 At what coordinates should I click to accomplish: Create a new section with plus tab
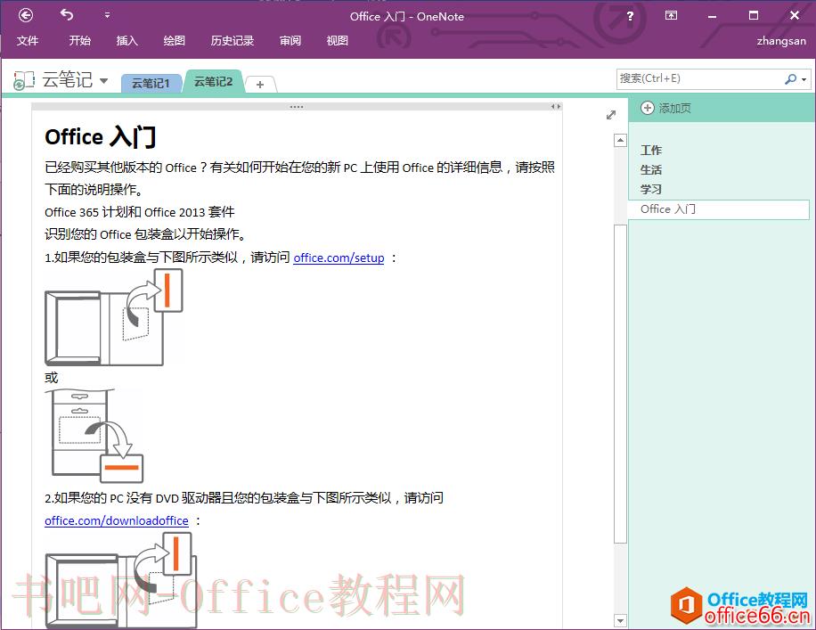click(260, 85)
